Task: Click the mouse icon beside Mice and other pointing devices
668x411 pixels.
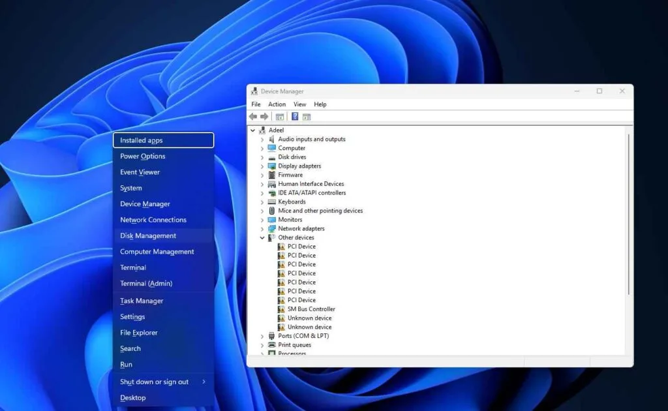Action: [x=272, y=211]
